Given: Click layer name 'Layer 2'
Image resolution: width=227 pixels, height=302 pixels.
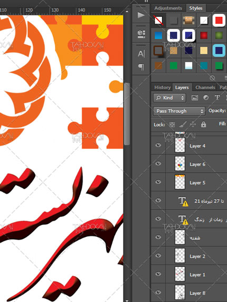Looking at the screenshot, I should tap(197, 256).
